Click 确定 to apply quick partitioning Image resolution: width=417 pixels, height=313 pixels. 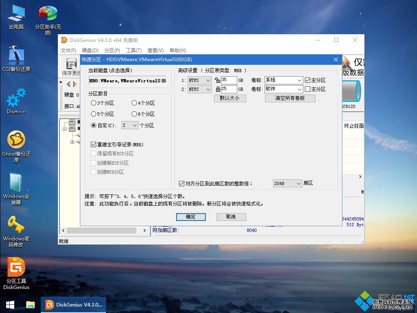191,217
